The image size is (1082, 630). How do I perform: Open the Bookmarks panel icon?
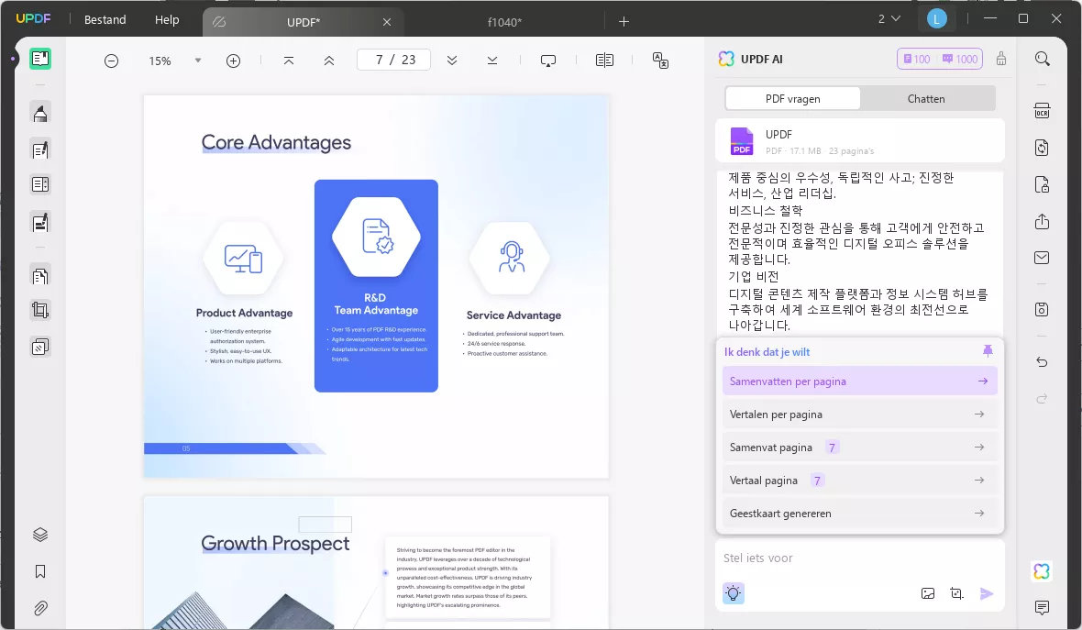point(40,571)
